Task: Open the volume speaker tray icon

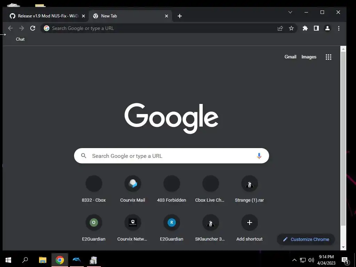Action: point(311,260)
